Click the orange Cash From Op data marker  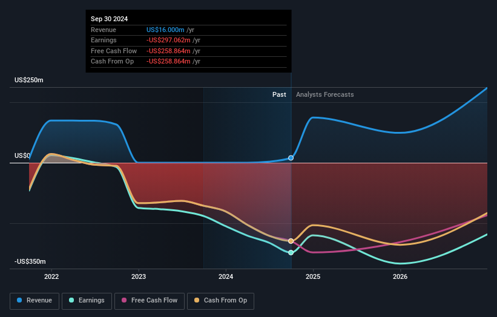point(291,241)
